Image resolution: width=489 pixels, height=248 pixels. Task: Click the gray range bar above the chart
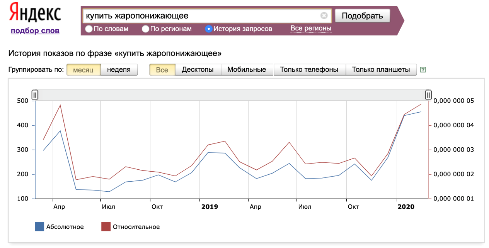click(232, 95)
